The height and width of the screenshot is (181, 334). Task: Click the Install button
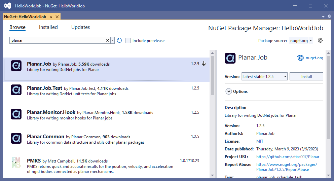(306, 76)
